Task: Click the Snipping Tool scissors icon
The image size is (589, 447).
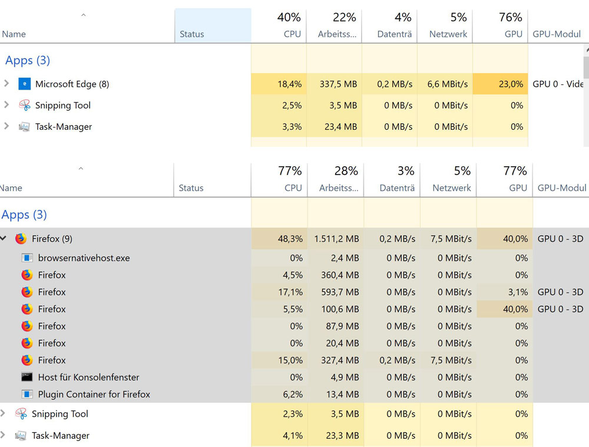Action: point(25,105)
